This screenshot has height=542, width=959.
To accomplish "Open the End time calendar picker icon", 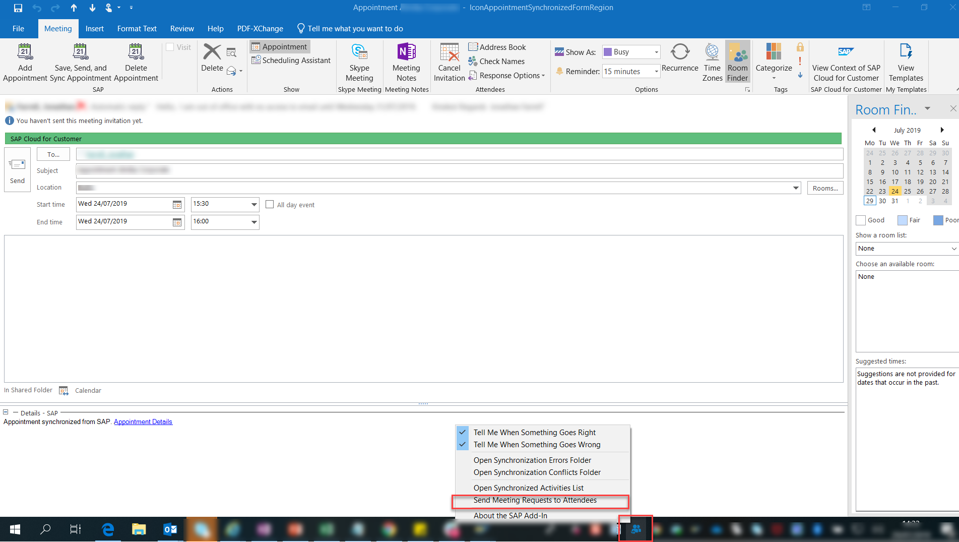I will click(x=177, y=222).
